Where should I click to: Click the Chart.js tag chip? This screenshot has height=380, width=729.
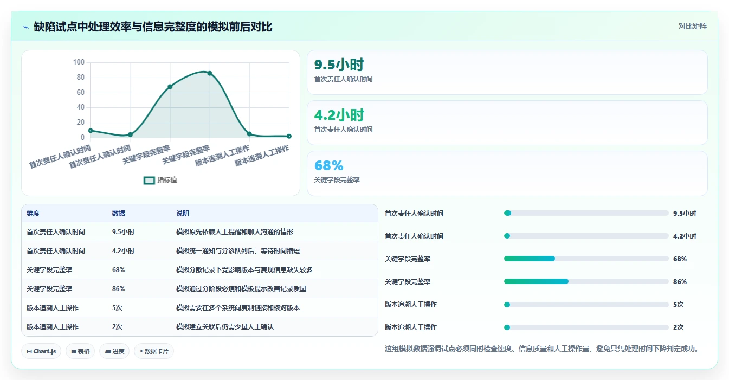click(x=42, y=351)
